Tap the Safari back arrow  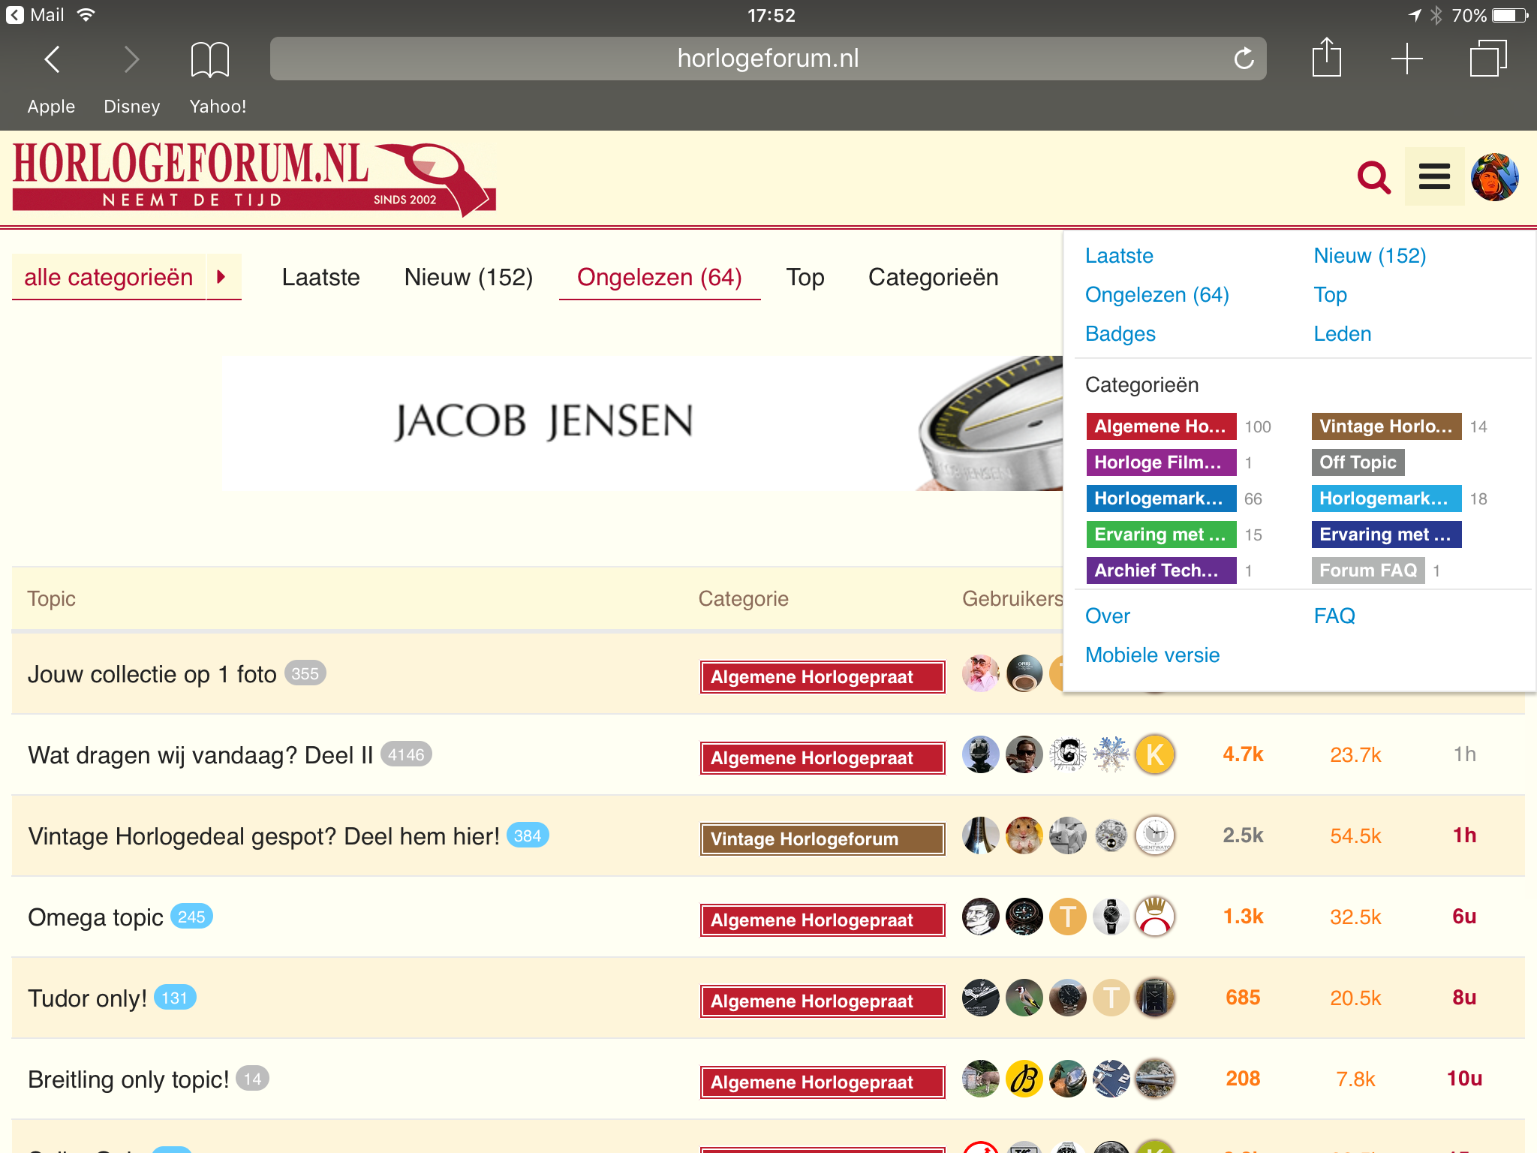pyautogui.click(x=52, y=59)
